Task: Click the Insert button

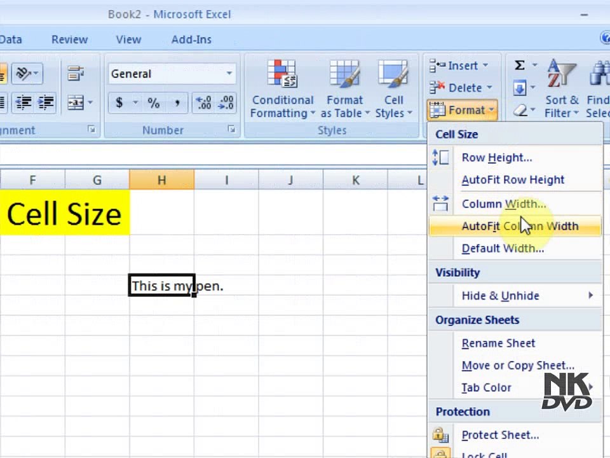Action: pos(458,65)
